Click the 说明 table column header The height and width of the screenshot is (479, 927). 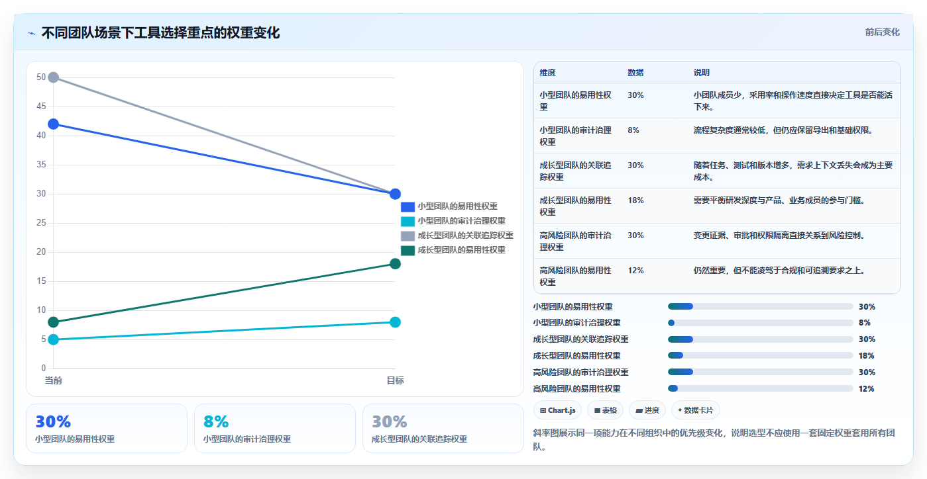[702, 72]
